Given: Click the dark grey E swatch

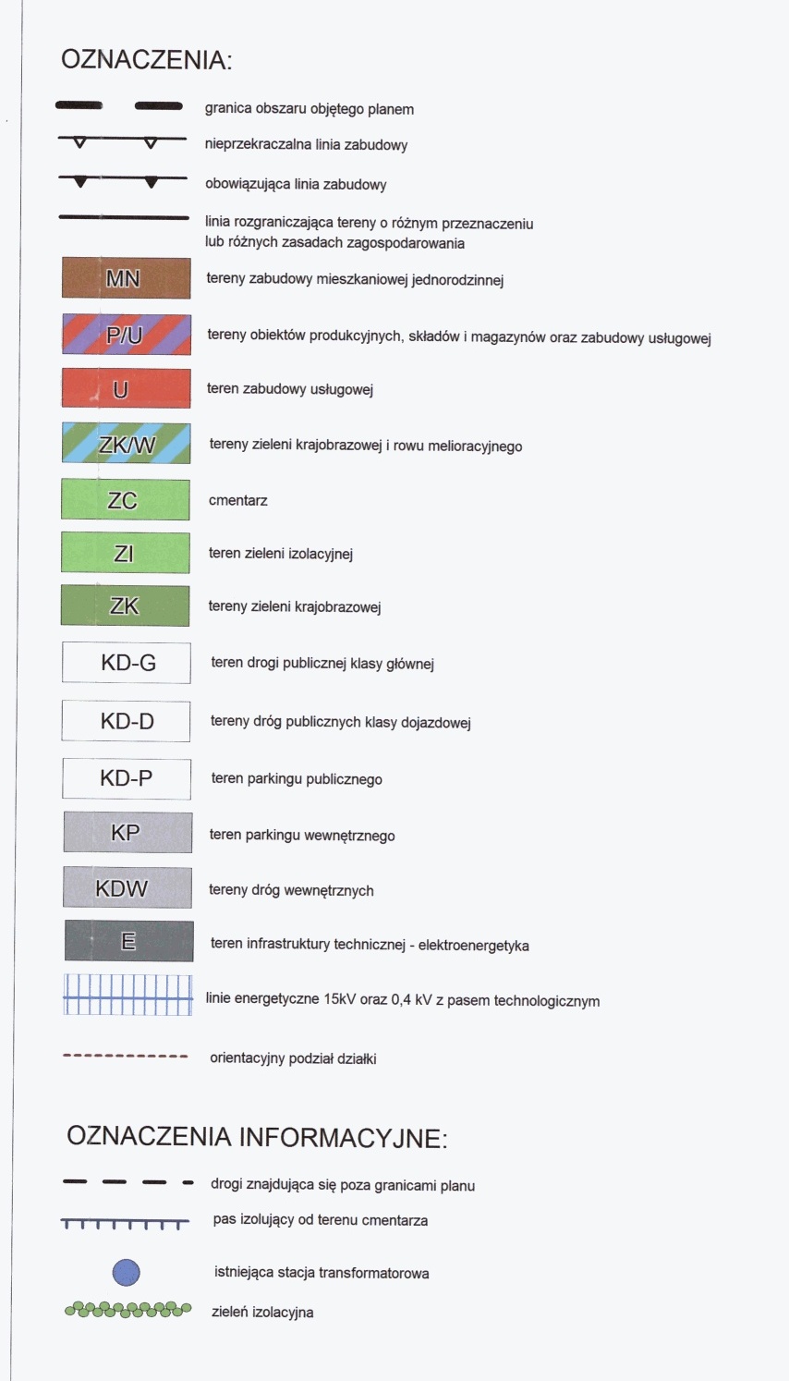Looking at the screenshot, I should (x=128, y=942).
